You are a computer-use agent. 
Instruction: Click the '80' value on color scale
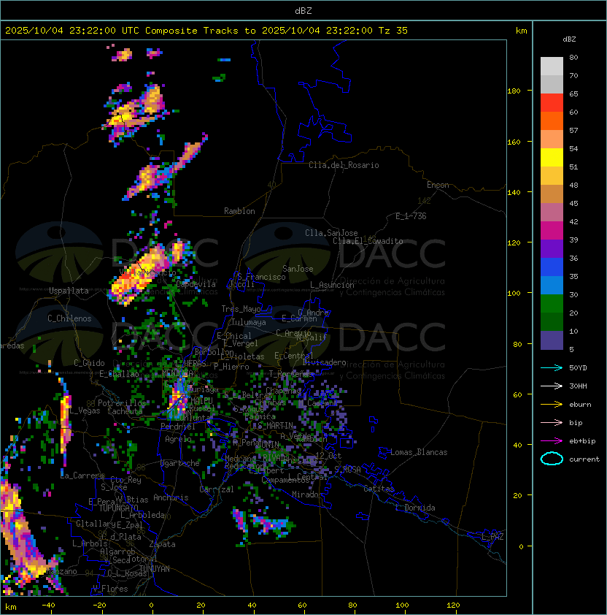coord(573,57)
